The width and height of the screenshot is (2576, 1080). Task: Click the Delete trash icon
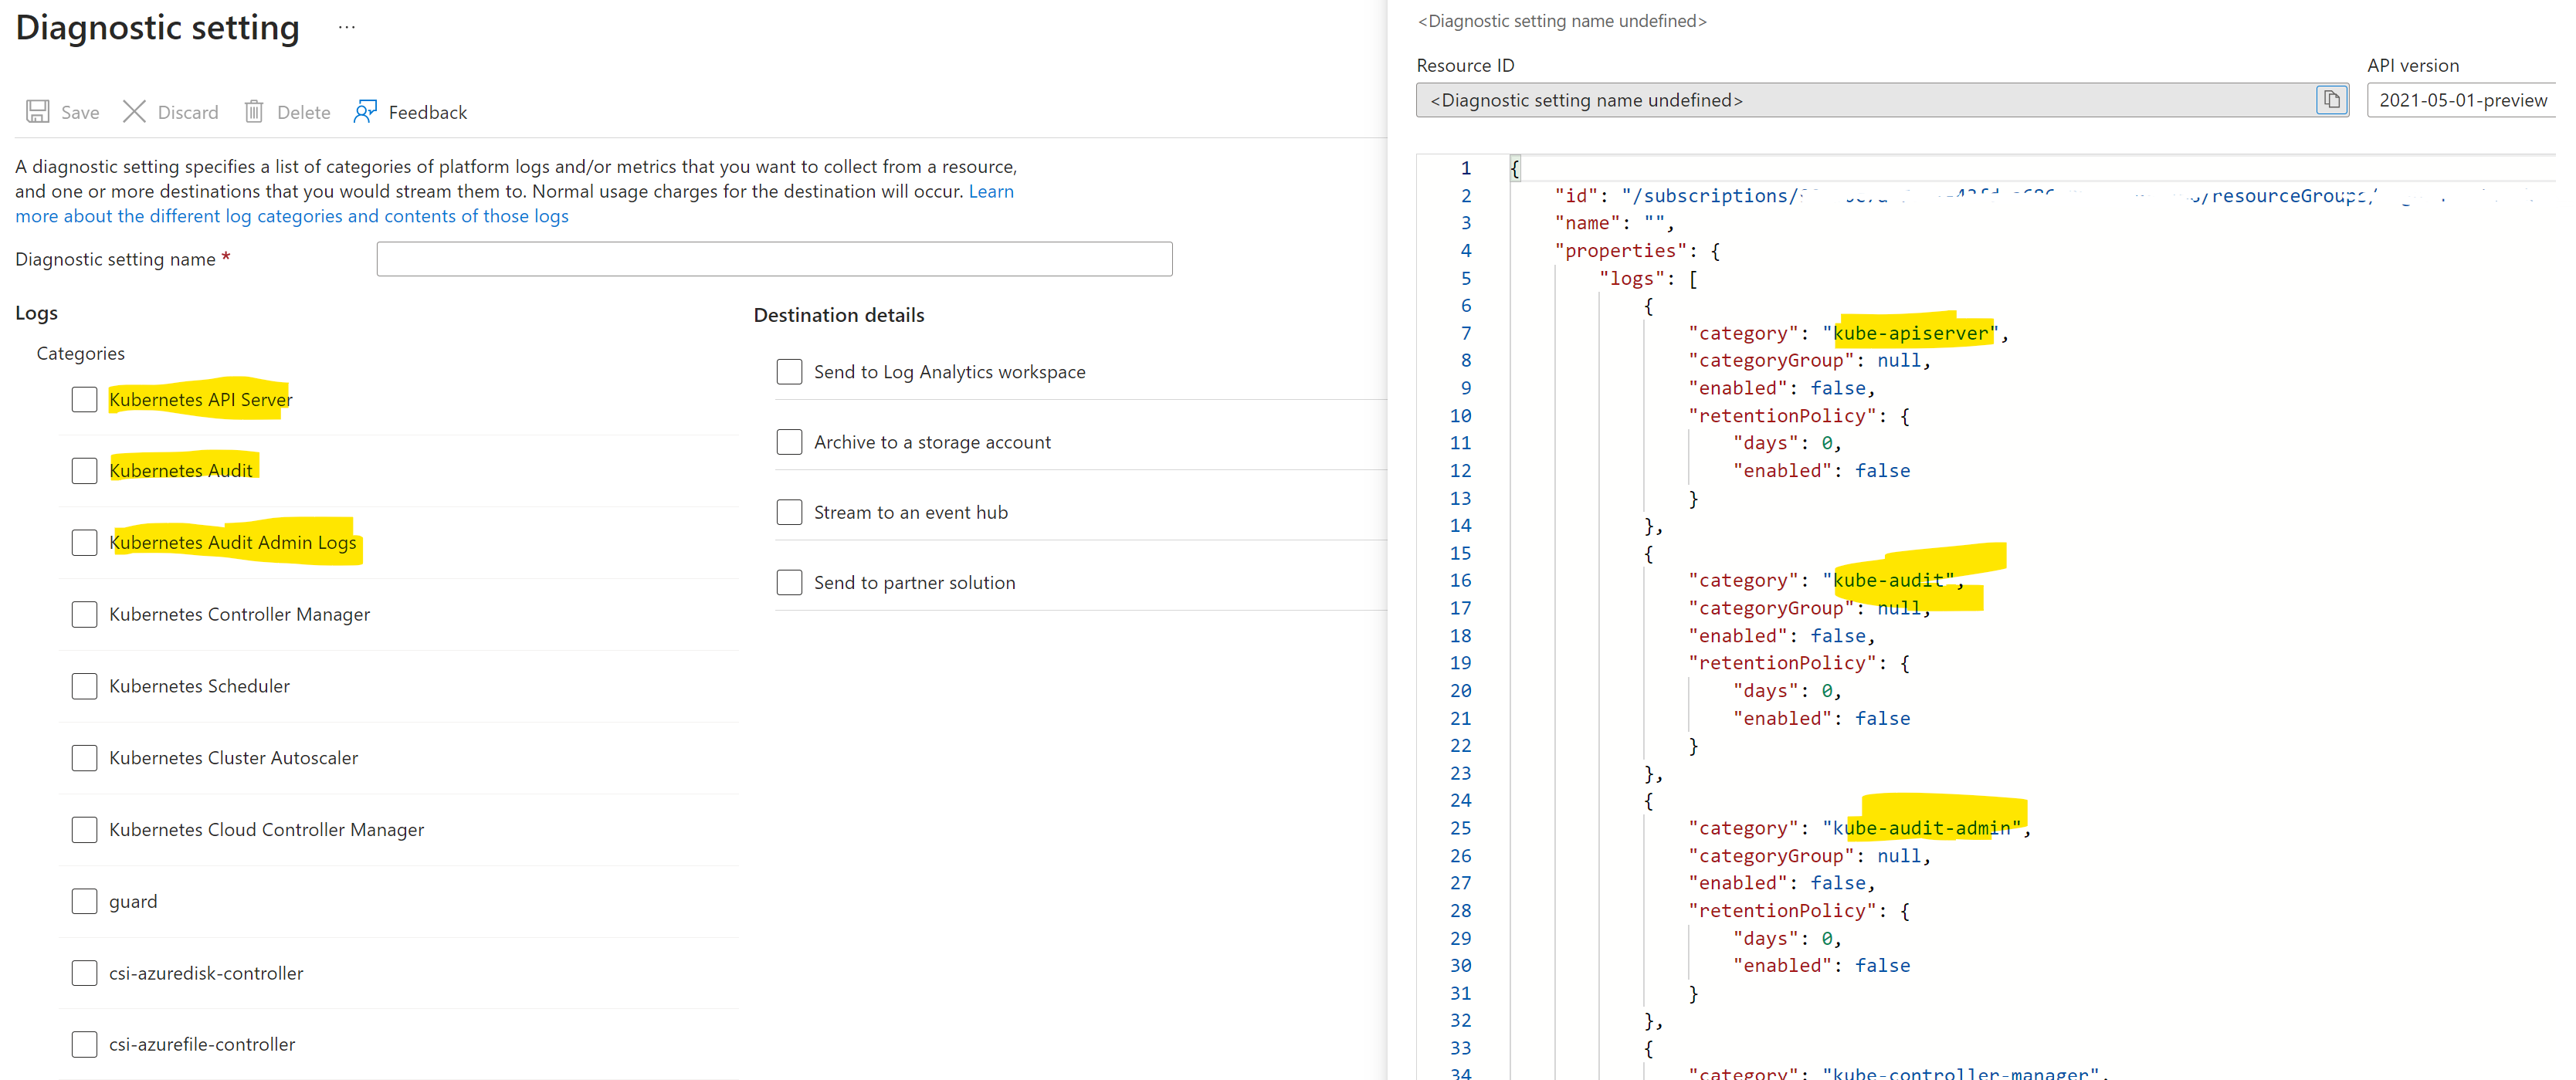pos(254,112)
